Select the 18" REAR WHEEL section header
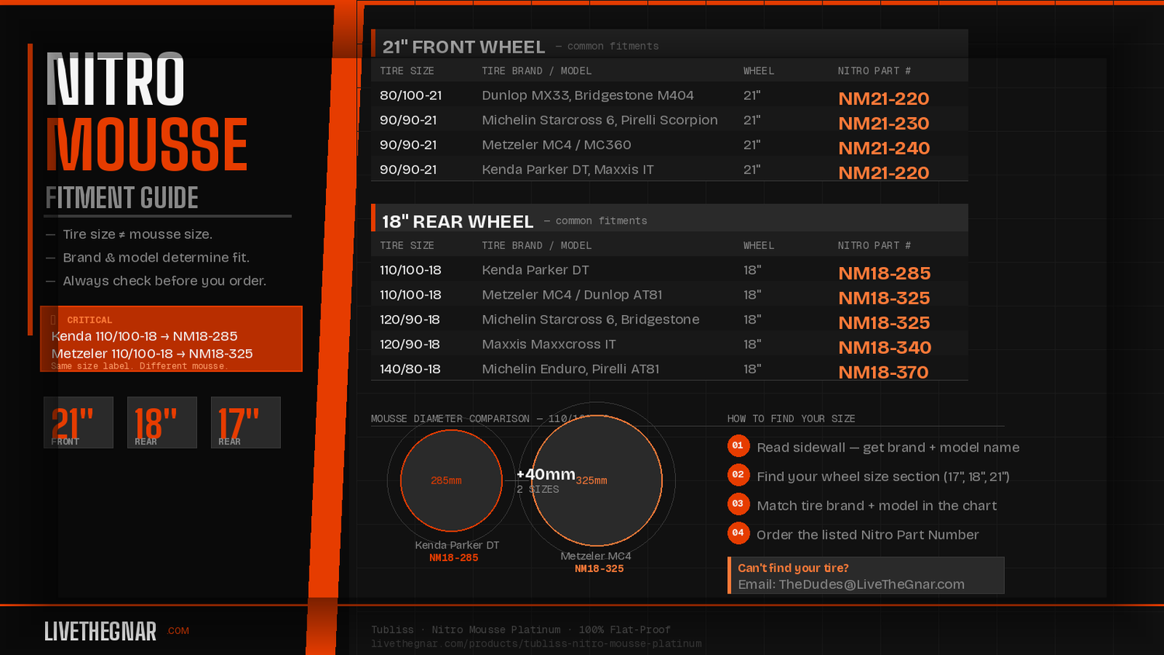 [x=457, y=221]
